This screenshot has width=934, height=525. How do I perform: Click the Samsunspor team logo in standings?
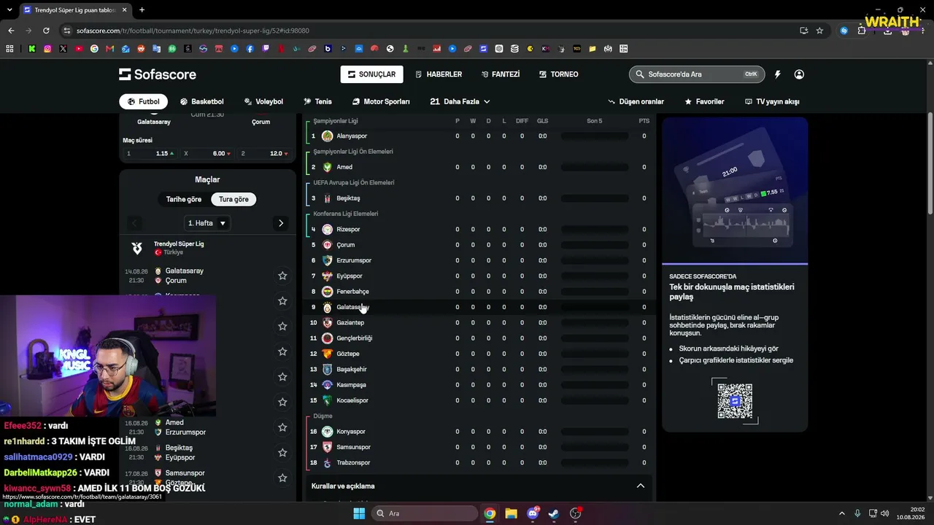[x=328, y=447]
